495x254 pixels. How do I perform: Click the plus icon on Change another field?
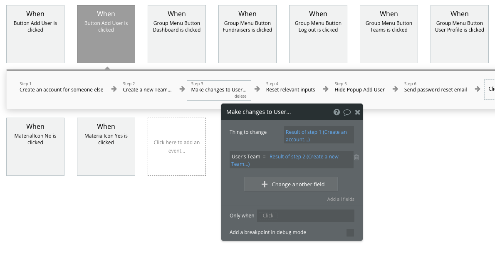[264, 184]
